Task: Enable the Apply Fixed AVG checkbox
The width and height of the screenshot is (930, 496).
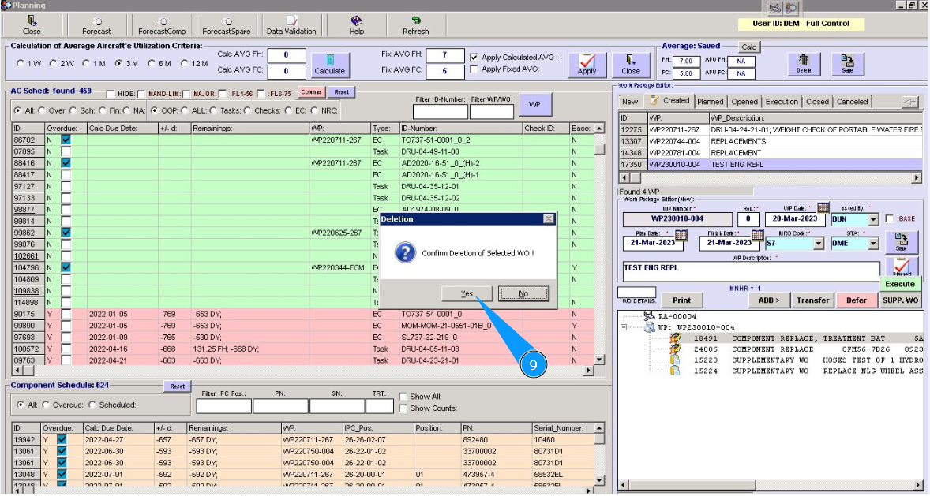Action: click(474, 69)
